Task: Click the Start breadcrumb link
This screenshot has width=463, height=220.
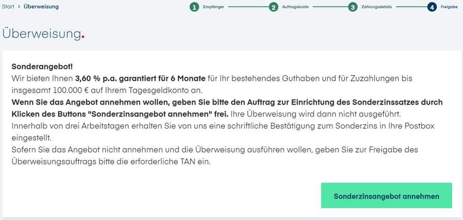Action: [x=8, y=7]
